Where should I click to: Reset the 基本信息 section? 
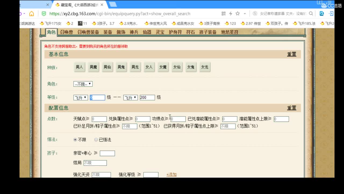[292, 54]
